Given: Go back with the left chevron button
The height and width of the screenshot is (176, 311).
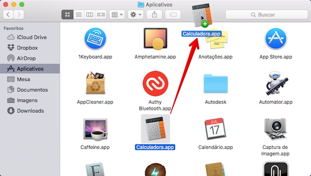Looking at the screenshot, I should click(8, 15).
